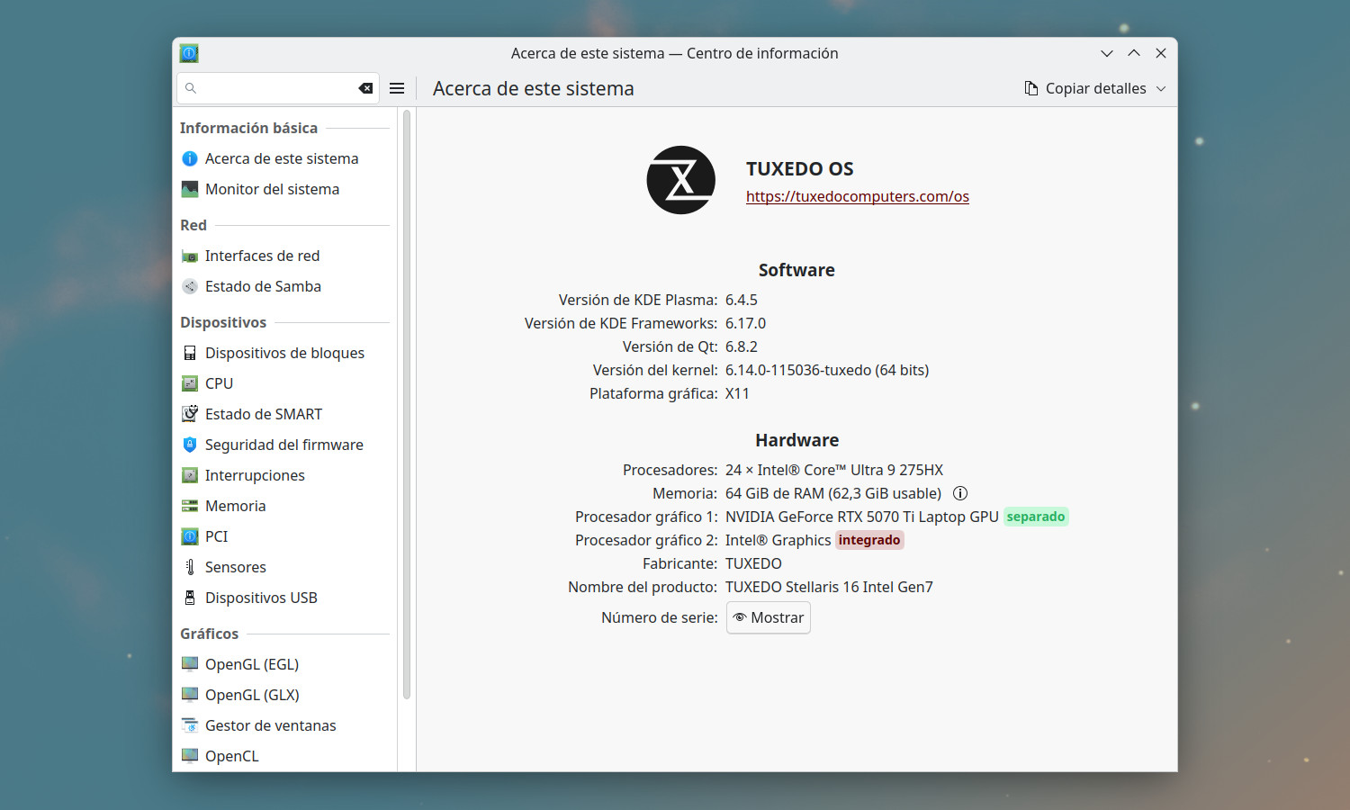Click the Sensores thermometer icon

click(190, 567)
